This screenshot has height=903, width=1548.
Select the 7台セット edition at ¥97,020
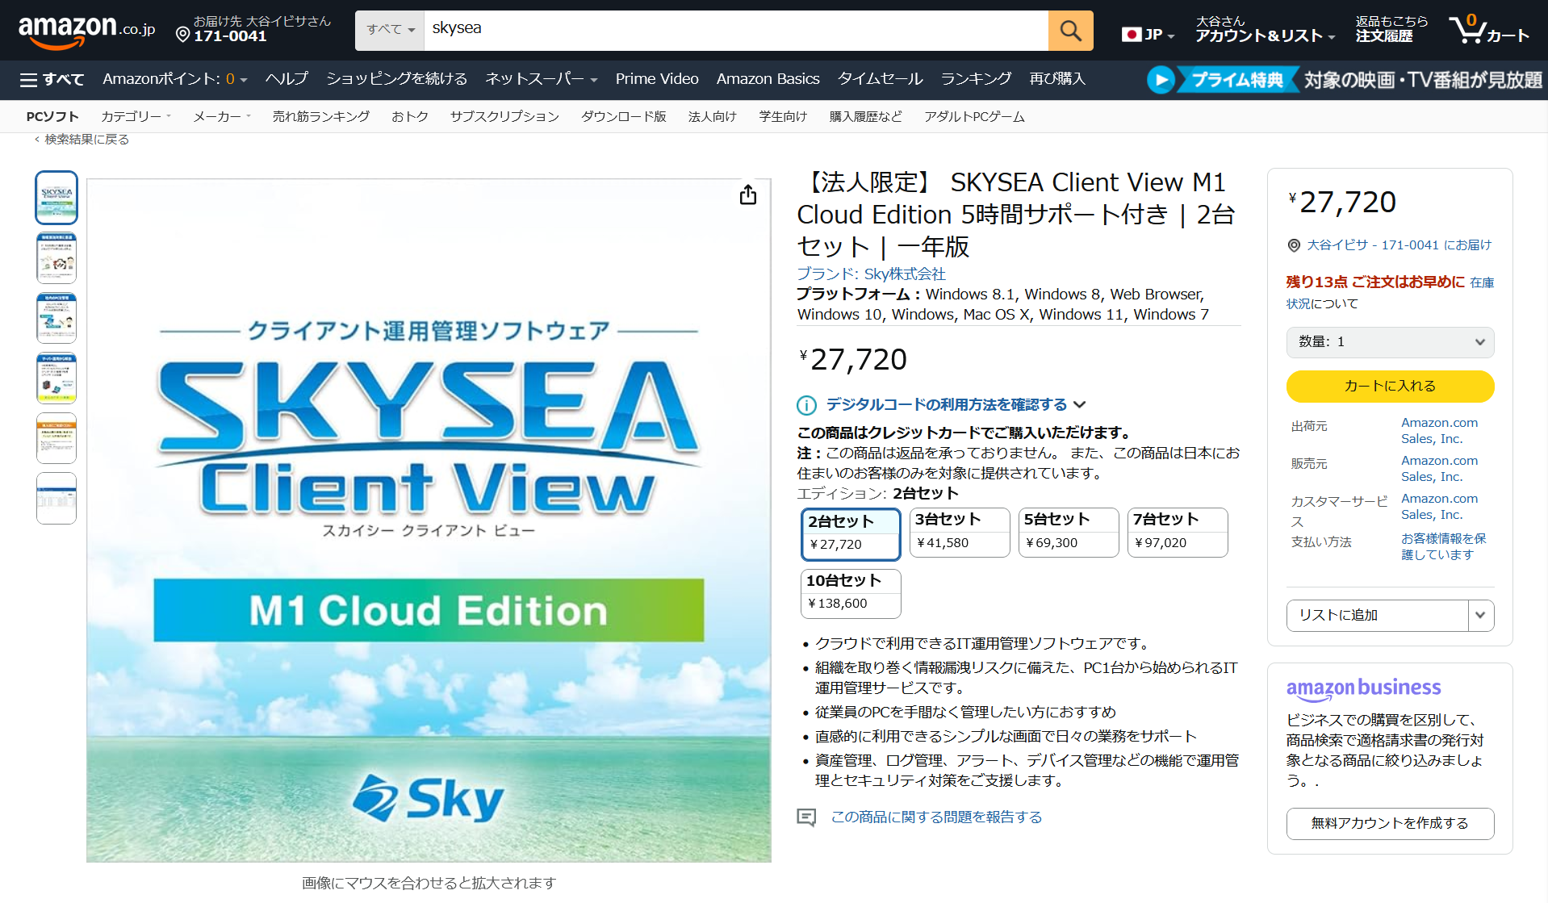pos(1178,532)
